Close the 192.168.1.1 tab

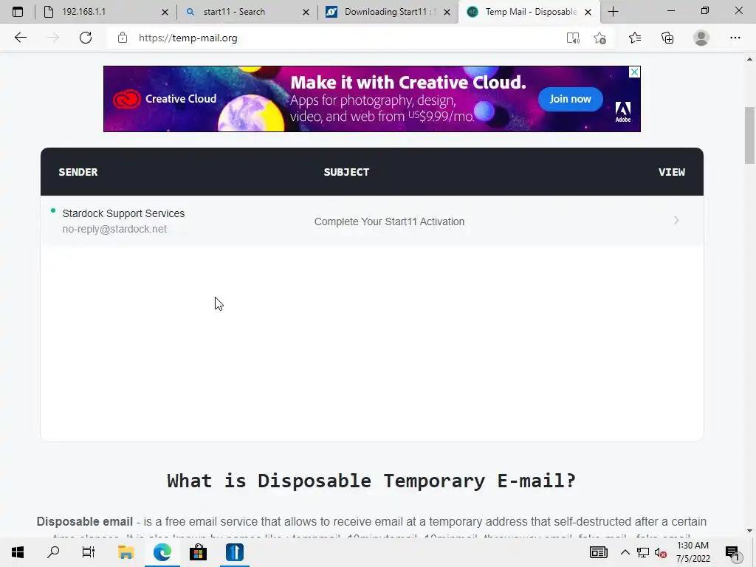click(165, 12)
